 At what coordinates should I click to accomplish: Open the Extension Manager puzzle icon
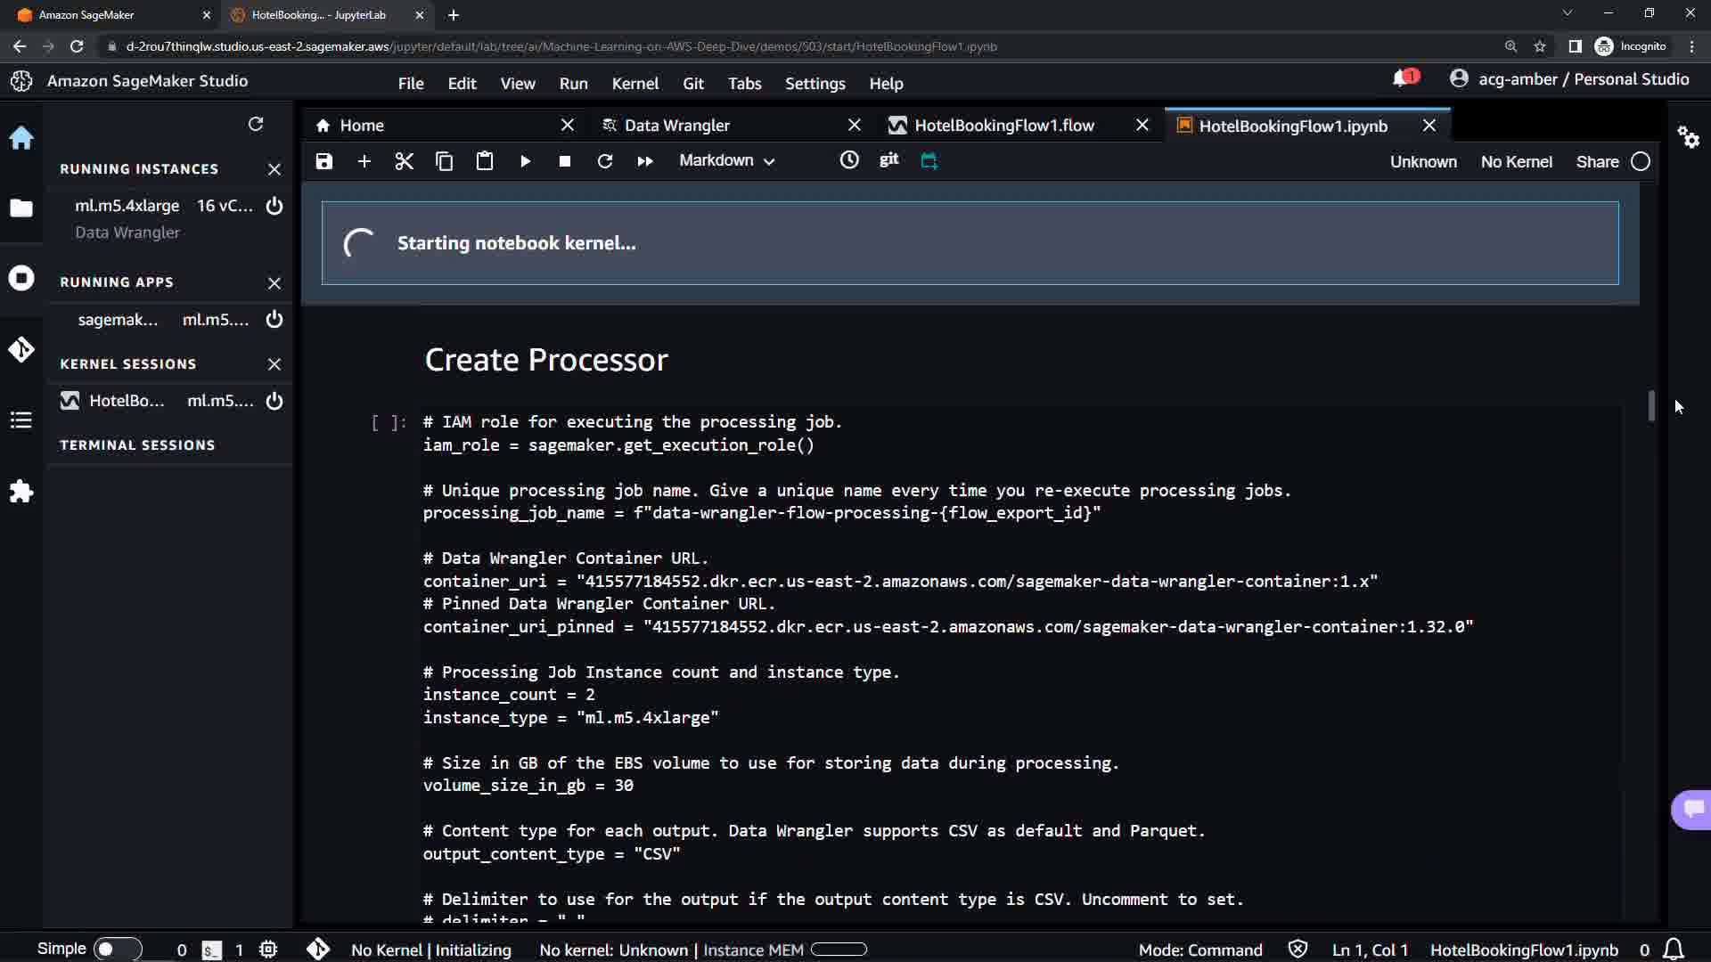pyautogui.click(x=21, y=491)
